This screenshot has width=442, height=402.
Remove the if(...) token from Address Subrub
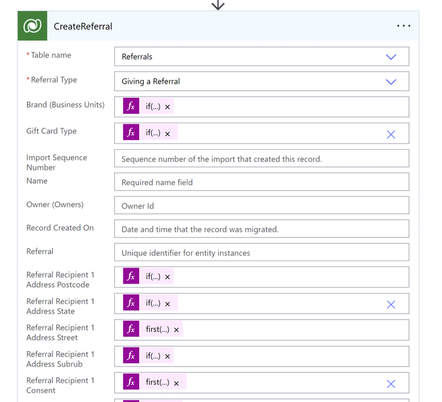pos(167,357)
